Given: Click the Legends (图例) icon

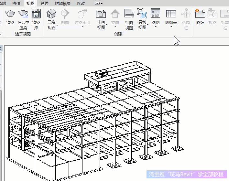Looking at the screenshot, I should coord(156,14).
